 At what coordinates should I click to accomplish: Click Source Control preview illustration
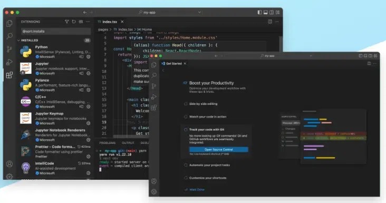click(323, 137)
